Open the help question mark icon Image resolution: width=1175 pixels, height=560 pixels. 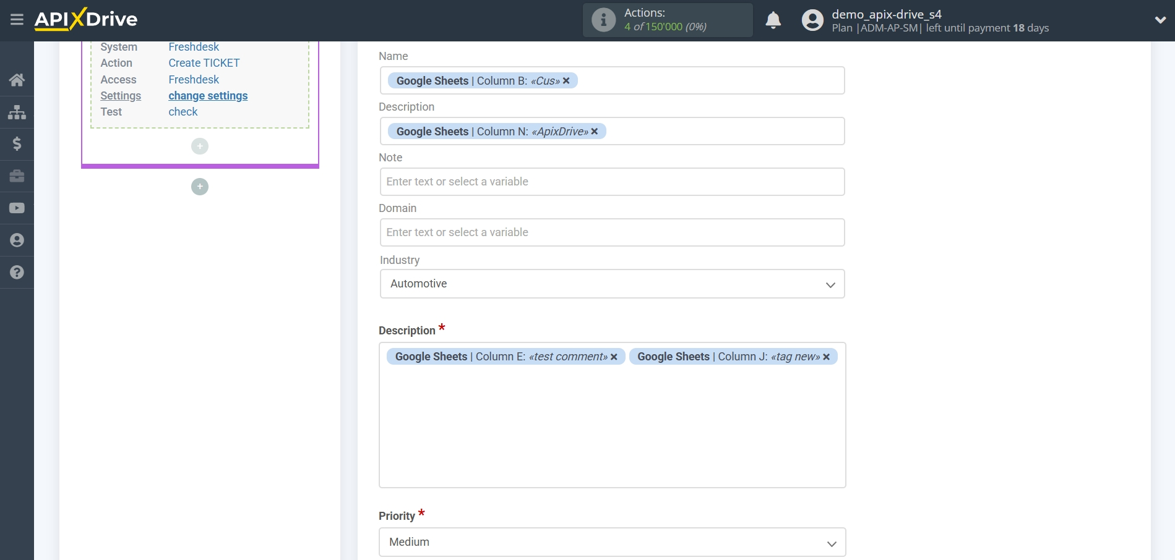[17, 273]
